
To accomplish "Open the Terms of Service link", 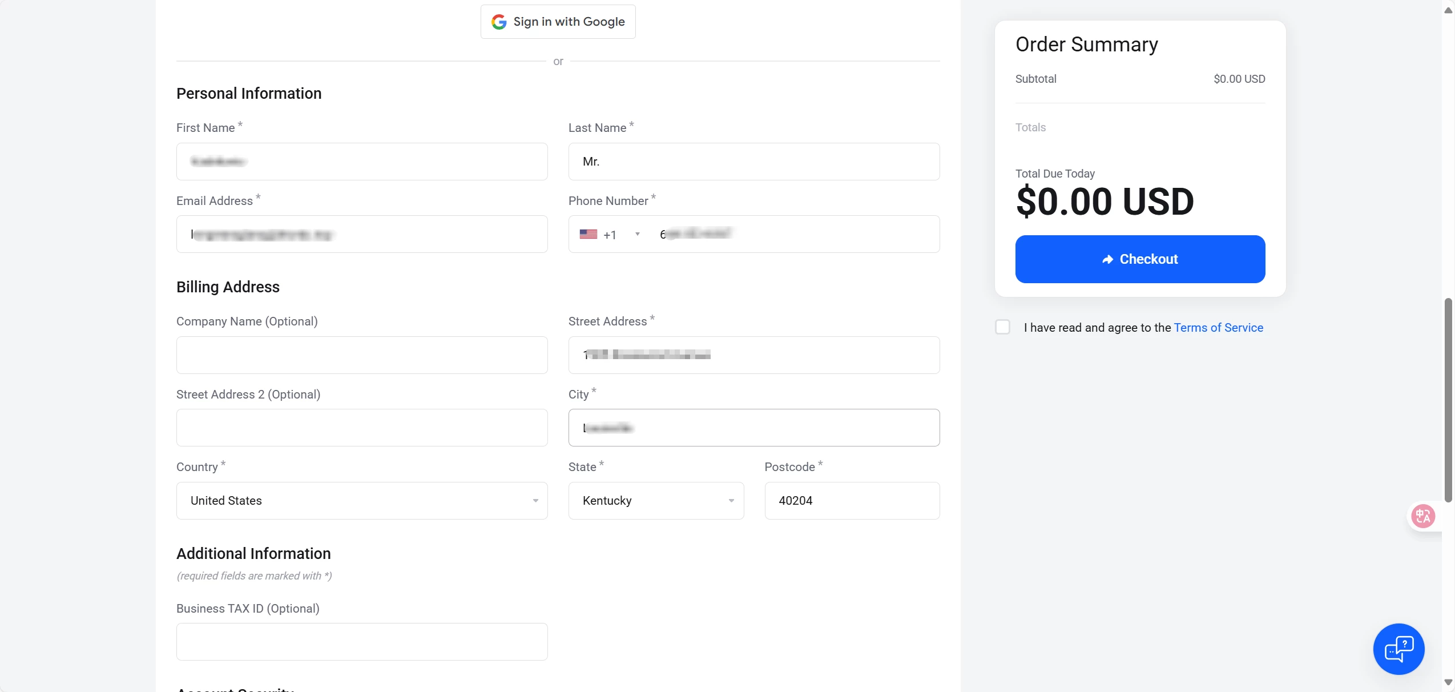I will tap(1218, 328).
